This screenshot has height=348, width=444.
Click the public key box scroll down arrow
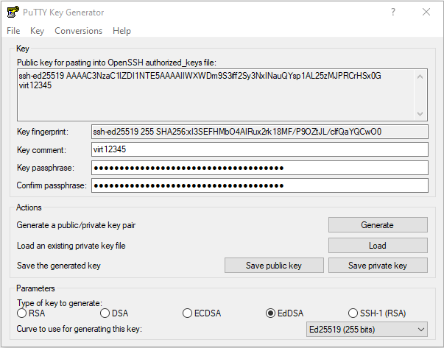click(x=421, y=114)
